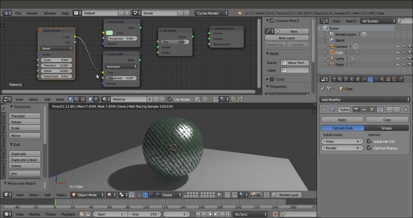
Task: Move the Subsurf modifier up with arrow
Action: 389,109
